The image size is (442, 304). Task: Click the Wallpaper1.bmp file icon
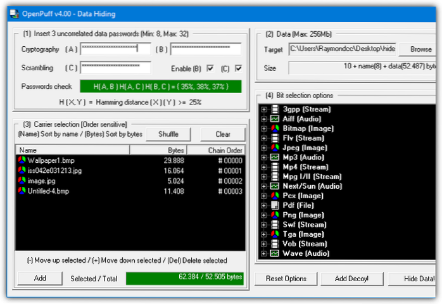point(22,161)
